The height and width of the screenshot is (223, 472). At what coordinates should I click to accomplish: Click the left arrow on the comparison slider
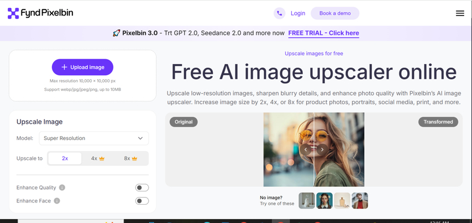tap(306, 149)
